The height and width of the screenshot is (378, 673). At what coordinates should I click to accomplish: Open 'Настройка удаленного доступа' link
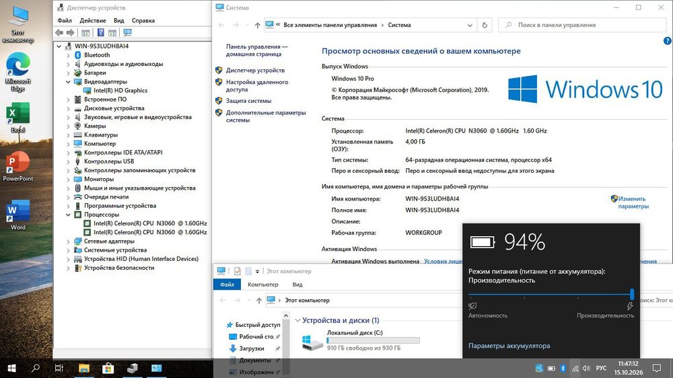pyautogui.click(x=257, y=86)
